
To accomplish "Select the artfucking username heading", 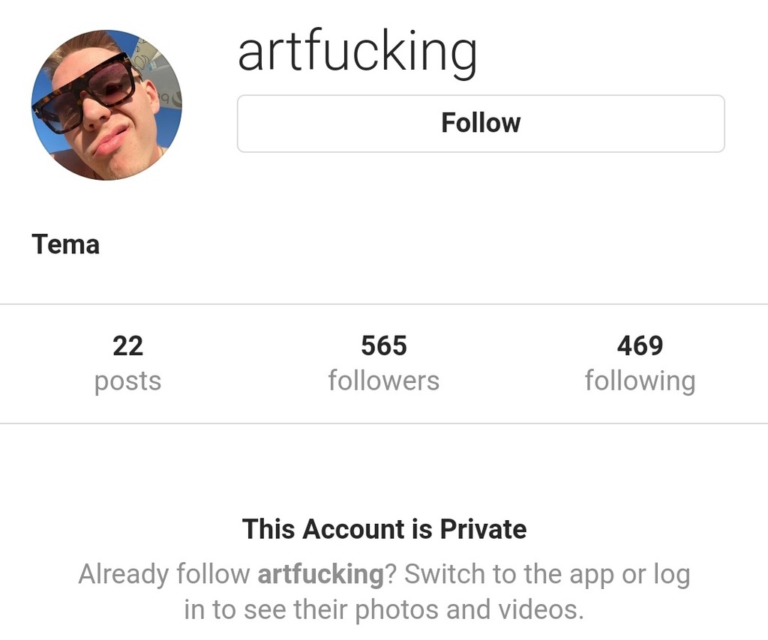I will [358, 53].
